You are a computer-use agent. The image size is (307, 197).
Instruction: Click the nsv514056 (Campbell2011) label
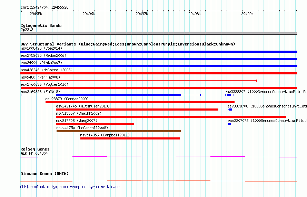105,135
